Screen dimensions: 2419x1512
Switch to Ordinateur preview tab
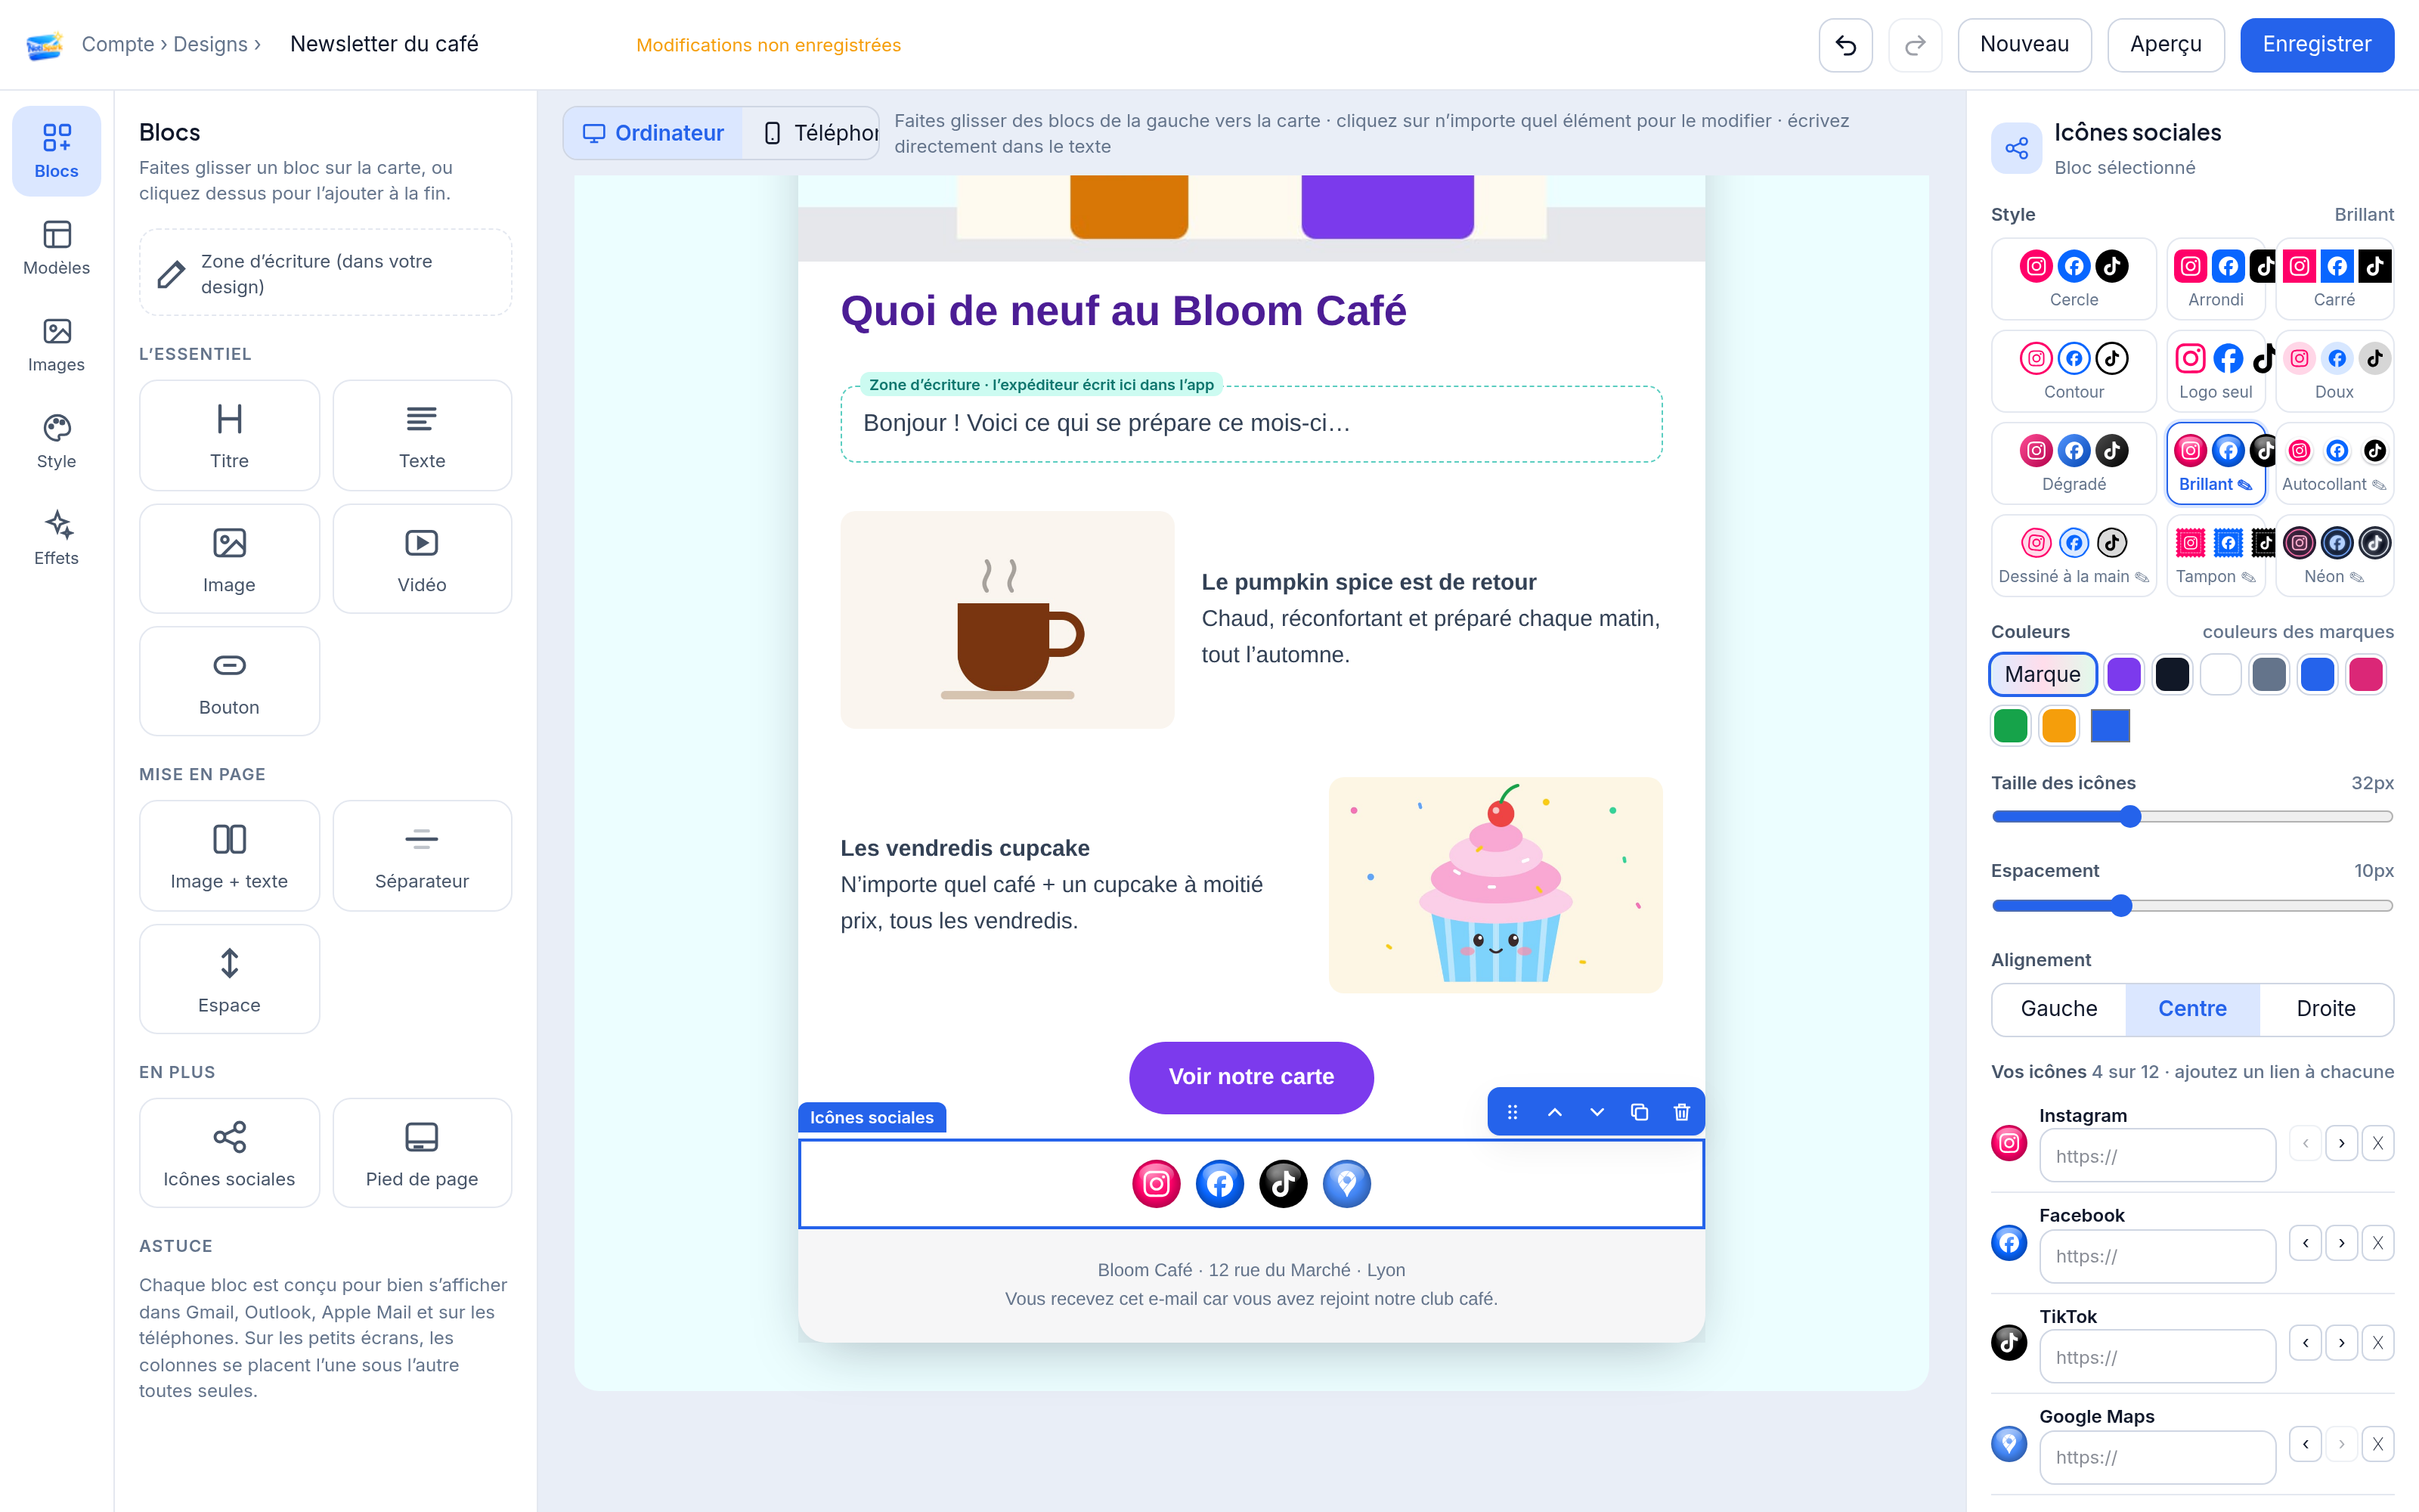coord(654,133)
